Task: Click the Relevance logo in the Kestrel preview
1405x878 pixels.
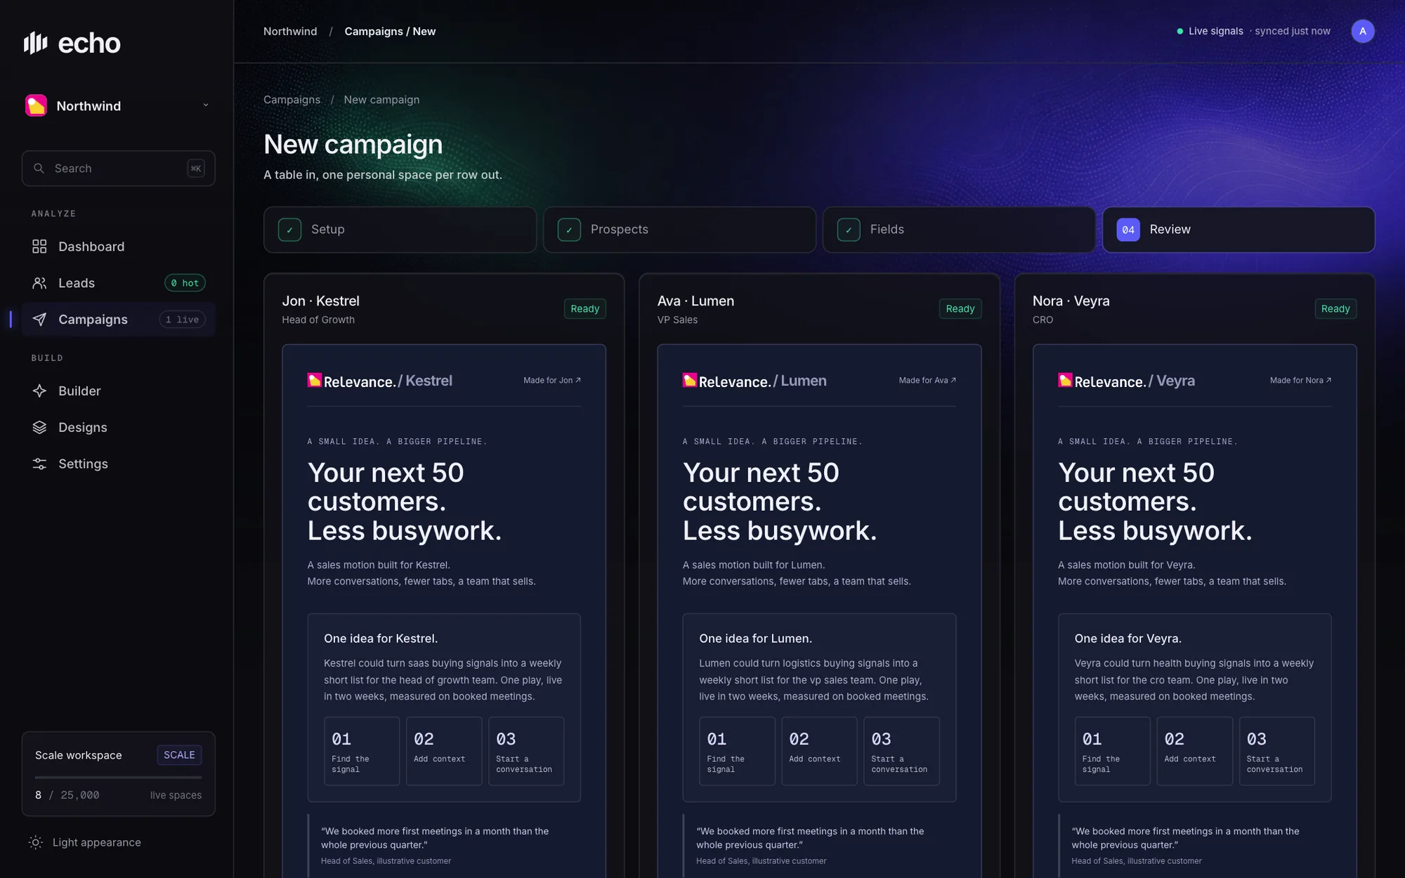Action: click(x=351, y=381)
